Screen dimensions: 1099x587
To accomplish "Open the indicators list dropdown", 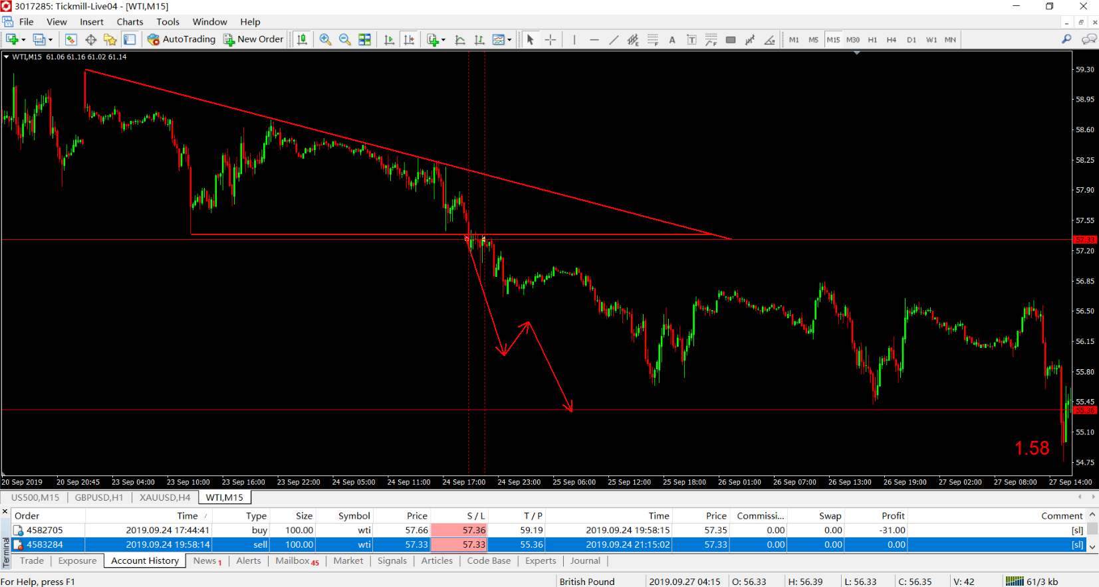I will tap(443, 40).
